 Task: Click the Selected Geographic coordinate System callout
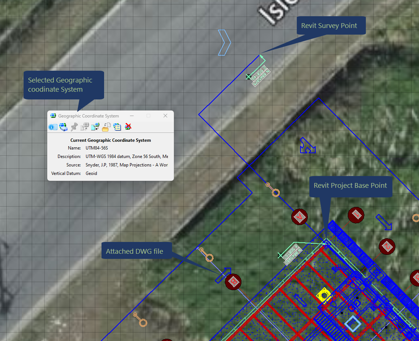[63, 84]
